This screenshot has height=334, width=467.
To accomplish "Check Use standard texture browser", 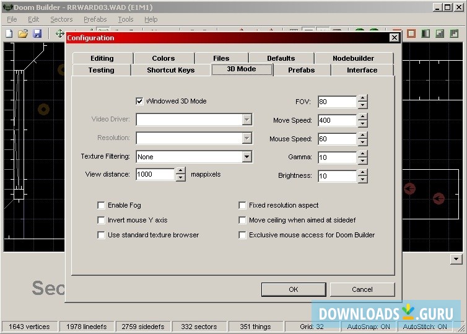I will (x=101, y=235).
